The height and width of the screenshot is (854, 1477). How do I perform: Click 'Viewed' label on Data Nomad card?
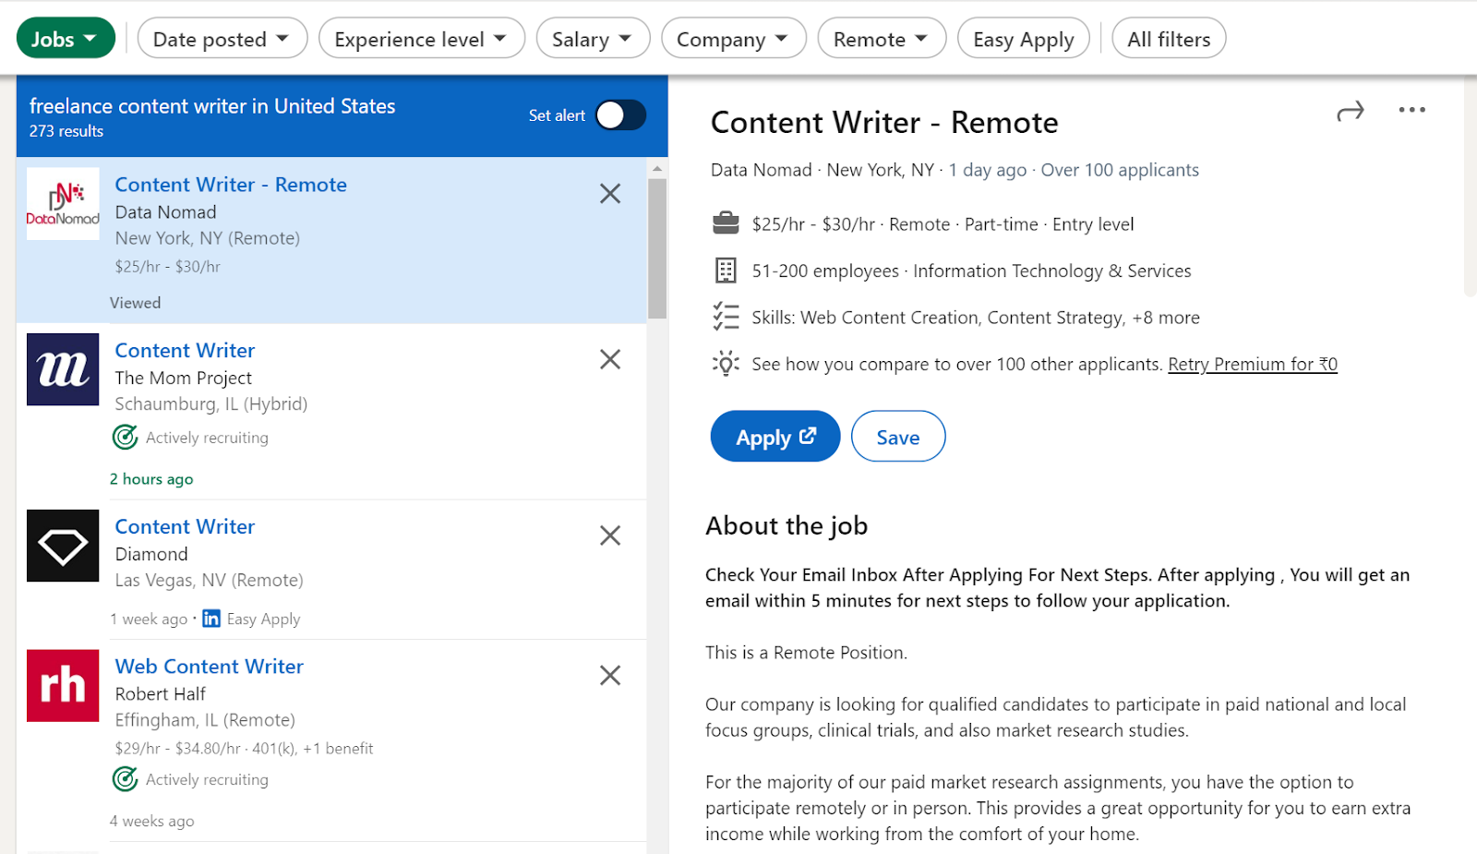point(135,303)
